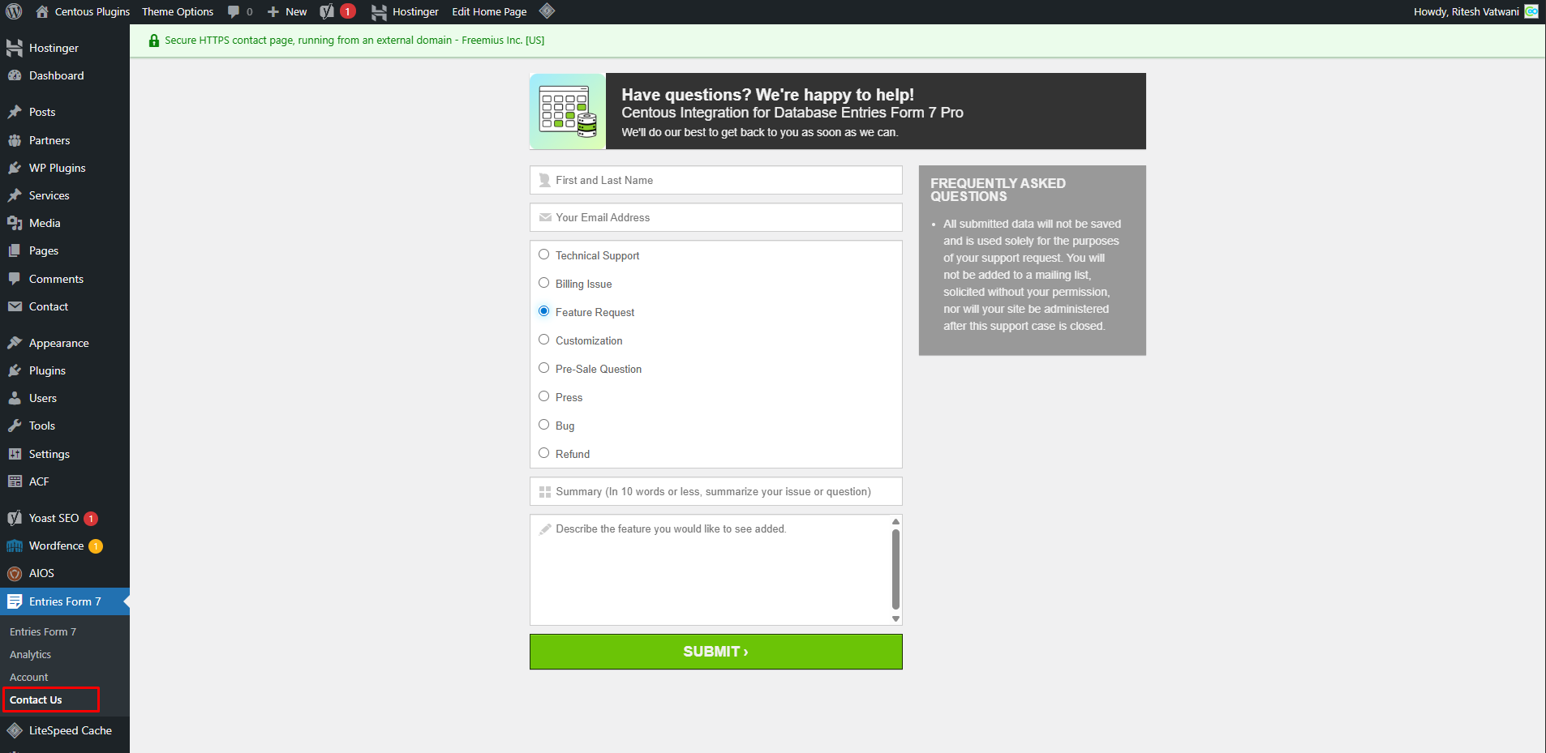Open the comments bubble in the admin bar
Image resolution: width=1546 pixels, height=753 pixels.
[240, 11]
